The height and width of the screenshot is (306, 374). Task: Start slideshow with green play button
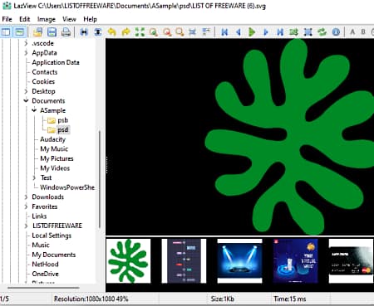pyautogui.click(x=252, y=32)
